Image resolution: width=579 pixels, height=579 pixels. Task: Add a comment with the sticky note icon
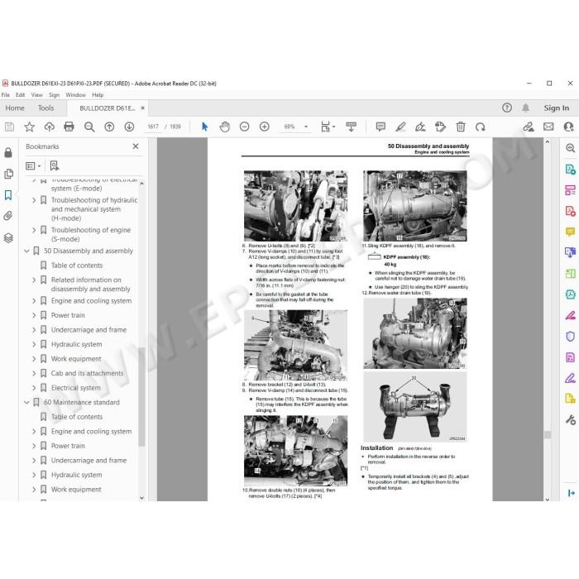(x=380, y=127)
